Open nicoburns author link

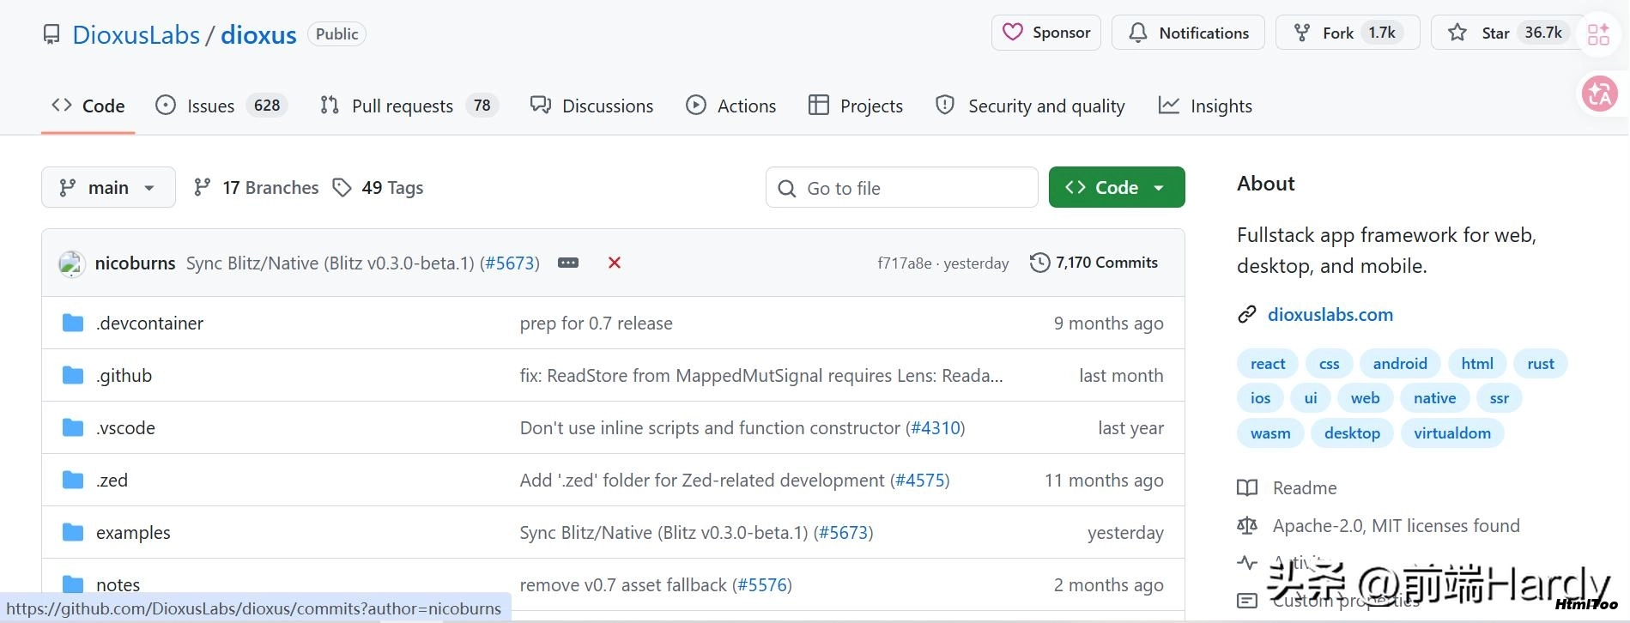(x=136, y=263)
